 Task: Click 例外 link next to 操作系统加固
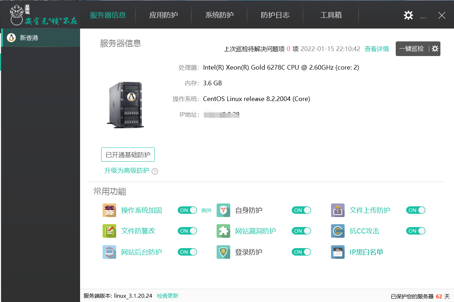(207, 211)
